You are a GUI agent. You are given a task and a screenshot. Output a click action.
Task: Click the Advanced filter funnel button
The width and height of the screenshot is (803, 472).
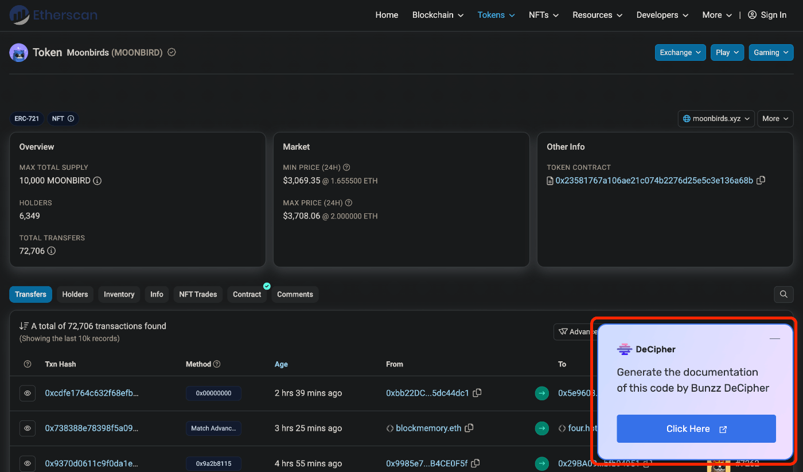(575, 331)
